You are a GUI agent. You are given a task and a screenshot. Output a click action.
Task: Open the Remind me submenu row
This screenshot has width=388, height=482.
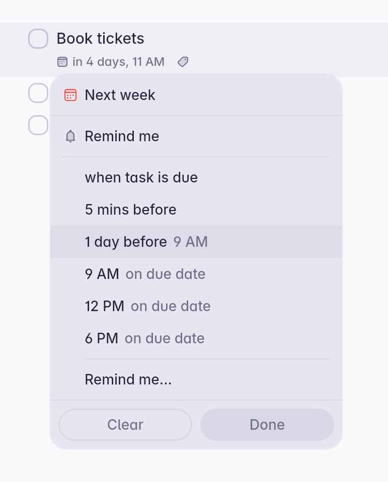[122, 136]
